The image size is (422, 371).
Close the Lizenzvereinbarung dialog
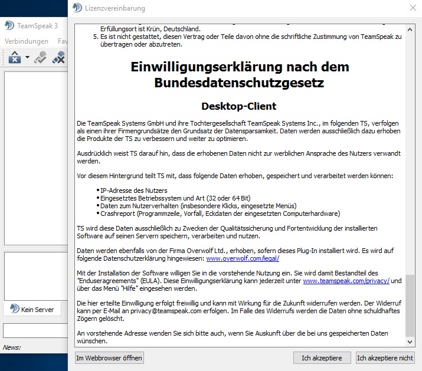coord(412,8)
